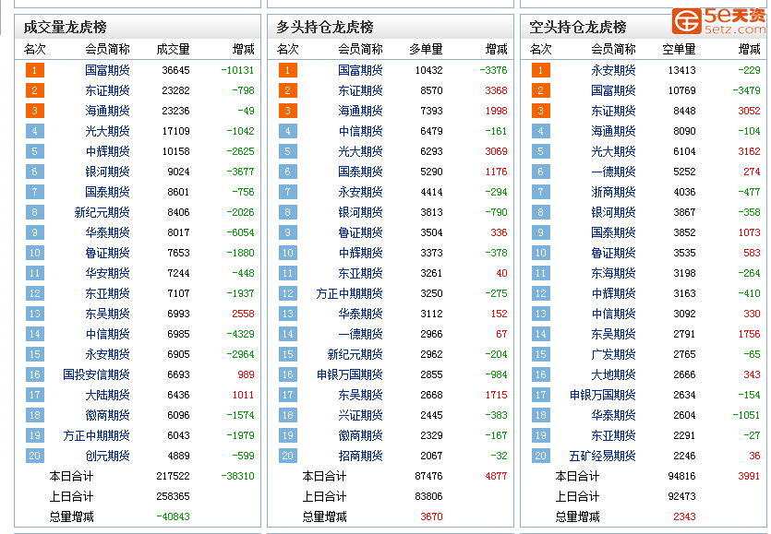This screenshot has height=534, width=771.
Task: Select 申银万国期货 in the 空头持仓龙虎榜 table
Action: (602, 395)
